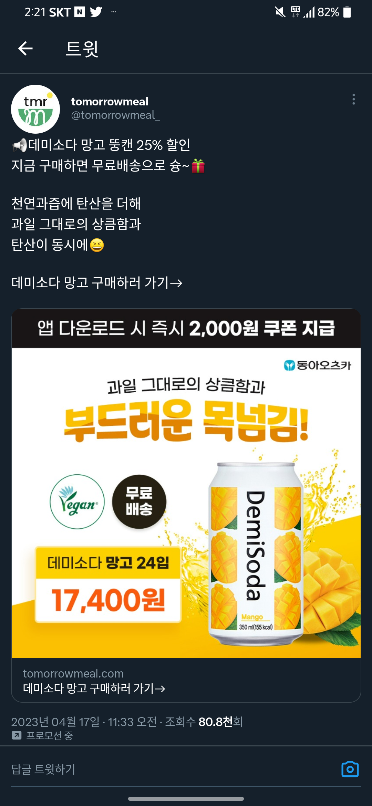Tap the 프로모션 중 promoted label
372x806 pixels.
click(x=50, y=735)
